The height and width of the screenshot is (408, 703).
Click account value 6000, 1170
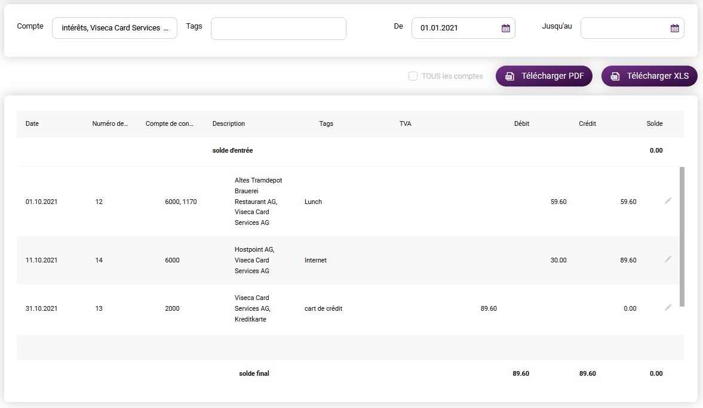pos(181,202)
